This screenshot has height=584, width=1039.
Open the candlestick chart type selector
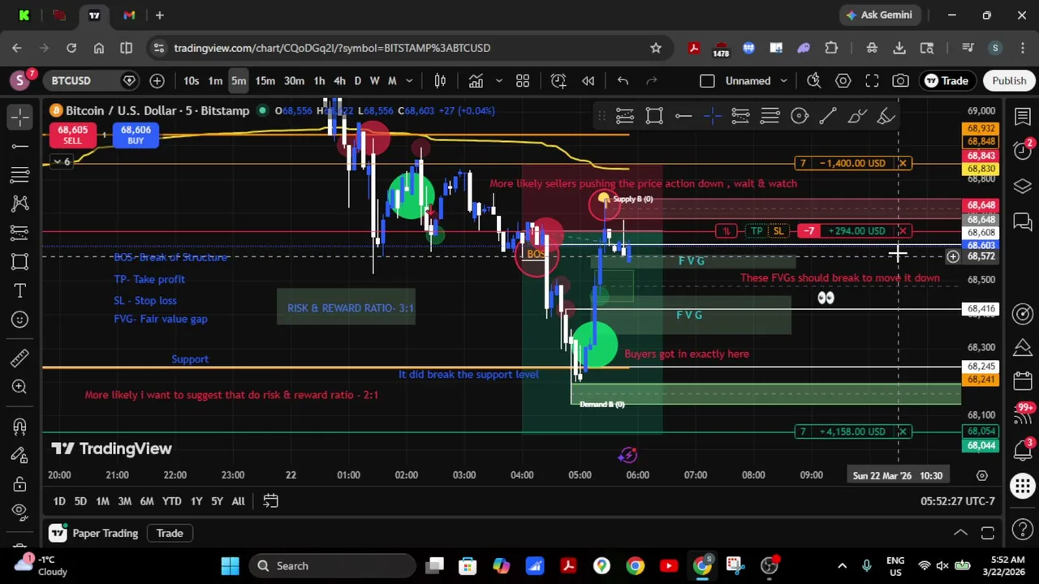click(x=440, y=80)
